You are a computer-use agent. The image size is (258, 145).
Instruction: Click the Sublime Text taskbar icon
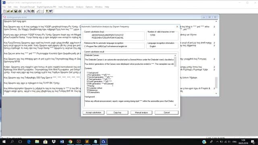(x=87, y=142)
